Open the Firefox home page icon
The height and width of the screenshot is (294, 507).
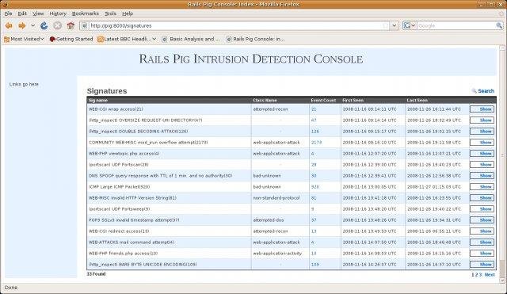coord(71,25)
